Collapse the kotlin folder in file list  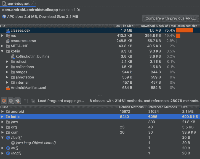click(2, 51)
